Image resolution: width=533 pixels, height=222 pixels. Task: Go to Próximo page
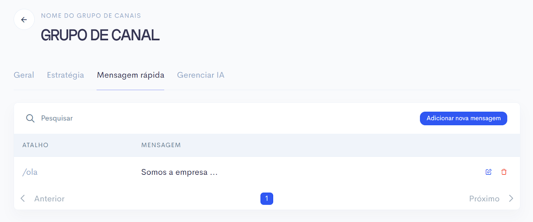(x=484, y=199)
